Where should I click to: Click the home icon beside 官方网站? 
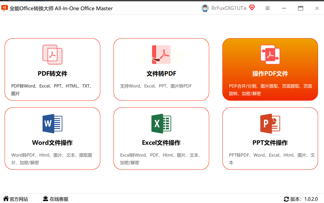6,199
